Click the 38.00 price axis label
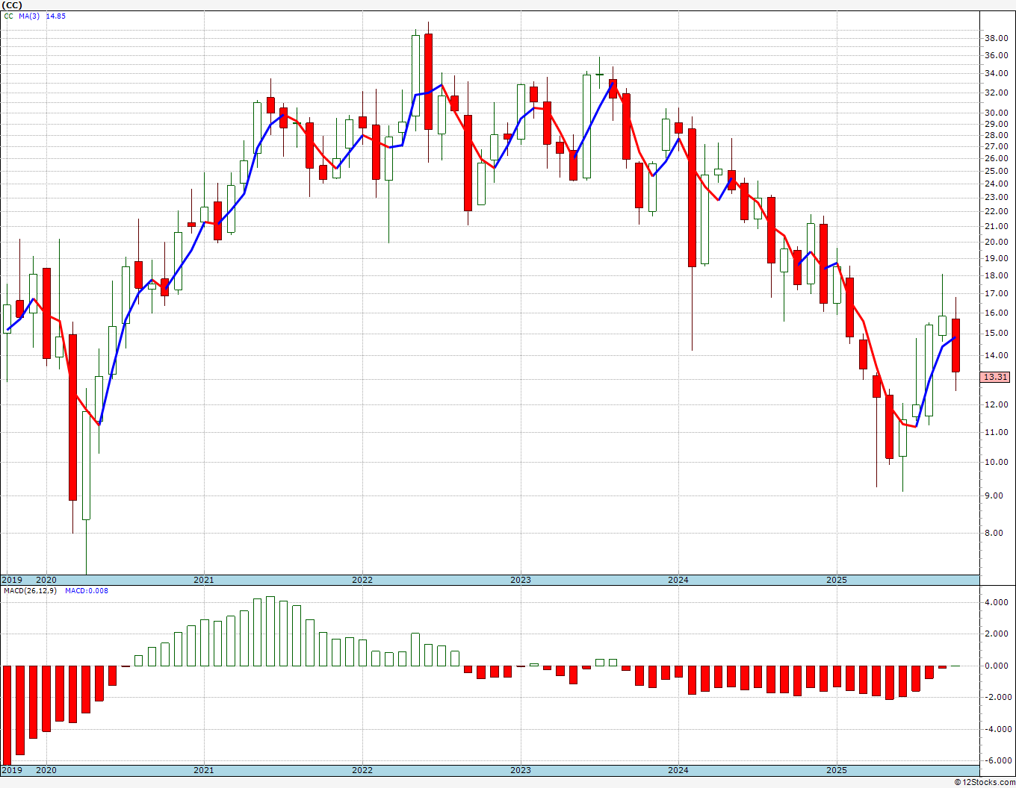Image resolution: width=1016 pixels, height=788 pixels. click(996, 39)
